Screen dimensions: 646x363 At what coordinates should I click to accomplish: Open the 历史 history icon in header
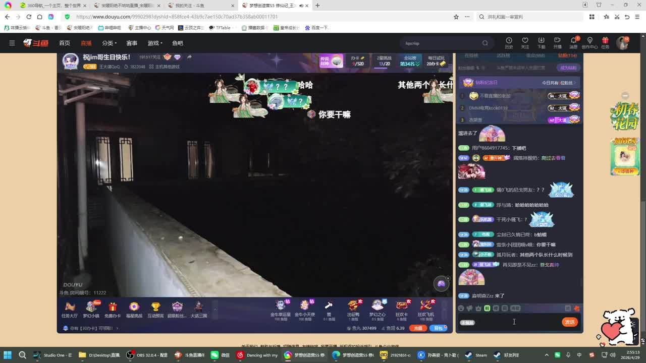click(509, 42)
